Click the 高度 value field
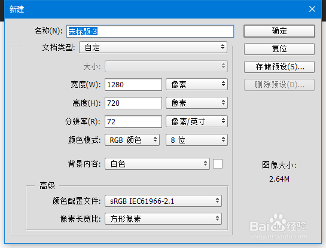The height and width of the screenshot is (248, 326). pyautogui.click(x=133, y=103)
